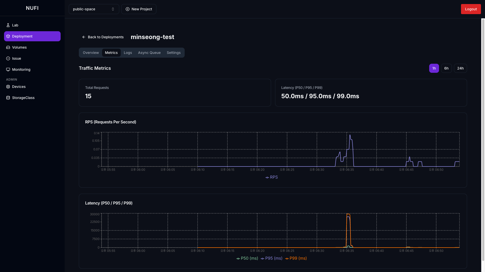Select the Devices icon under ADMIN

[x=8, y=87]
